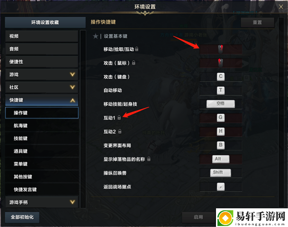The image size is (288, 227).
Task: Click the favorite star beside 设置基本键
Action: (96, 36)
